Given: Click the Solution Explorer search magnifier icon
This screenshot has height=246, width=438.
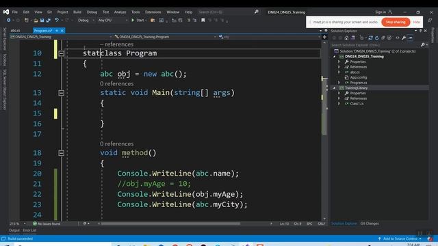Looking at the screenshot, I should pyautogui.click(x=423, y=45).
